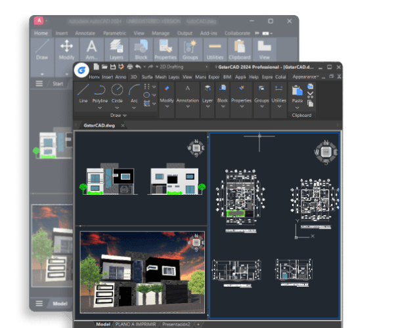394x328 pixels.
Task: Expand arrow next to the ellipse icon
Action: point(154,95)
